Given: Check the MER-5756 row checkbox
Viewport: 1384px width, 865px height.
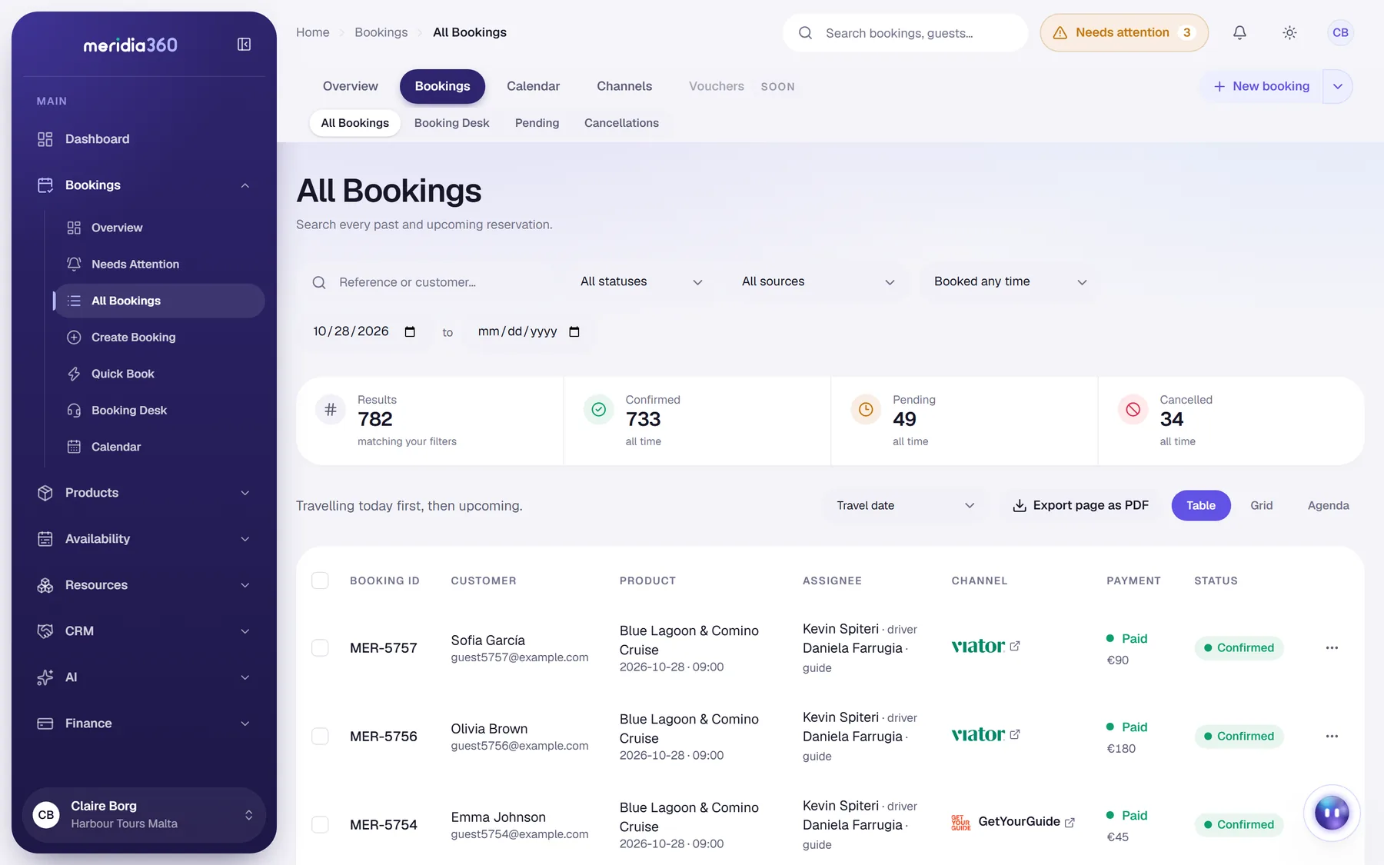Looking at the screenshot, I should click(320, 736).
